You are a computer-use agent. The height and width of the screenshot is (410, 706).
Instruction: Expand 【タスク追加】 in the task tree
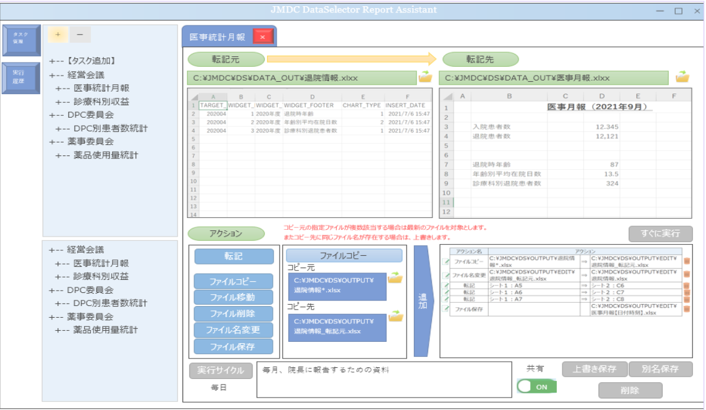tap(83, 61)
